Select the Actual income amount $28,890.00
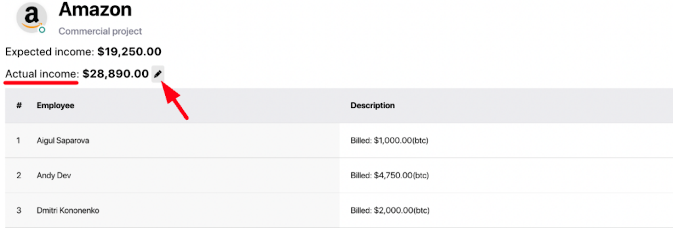 pos(116,74)
